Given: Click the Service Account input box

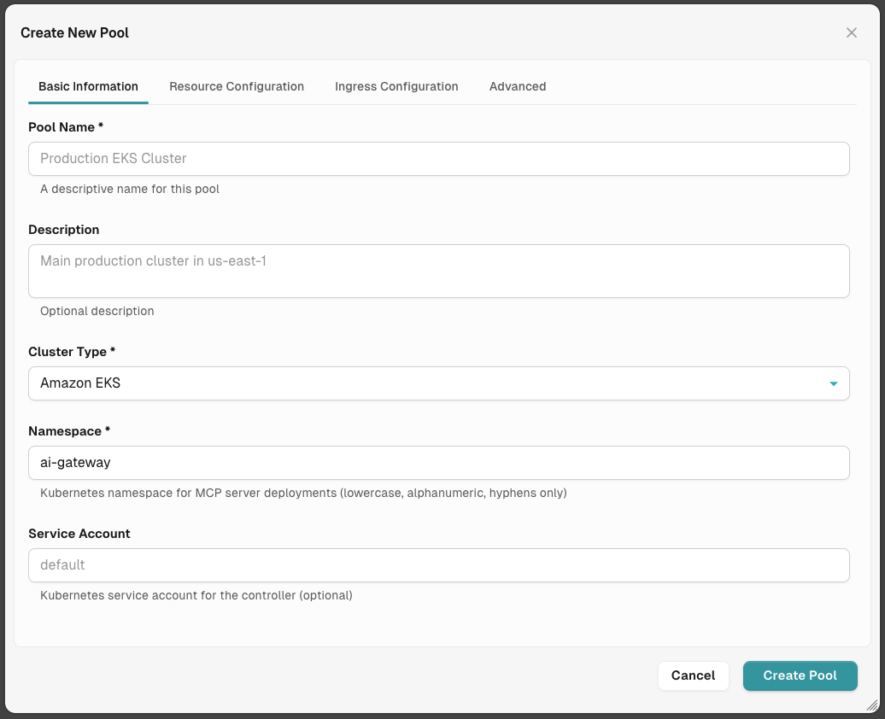Looking at the screenshot, I should pyautogui.click(x=439, y=565).
